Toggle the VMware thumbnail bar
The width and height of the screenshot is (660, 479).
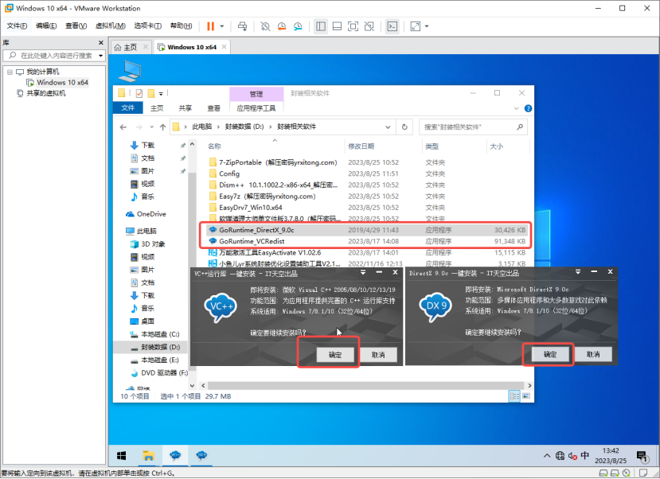click(x=337, y=26)
